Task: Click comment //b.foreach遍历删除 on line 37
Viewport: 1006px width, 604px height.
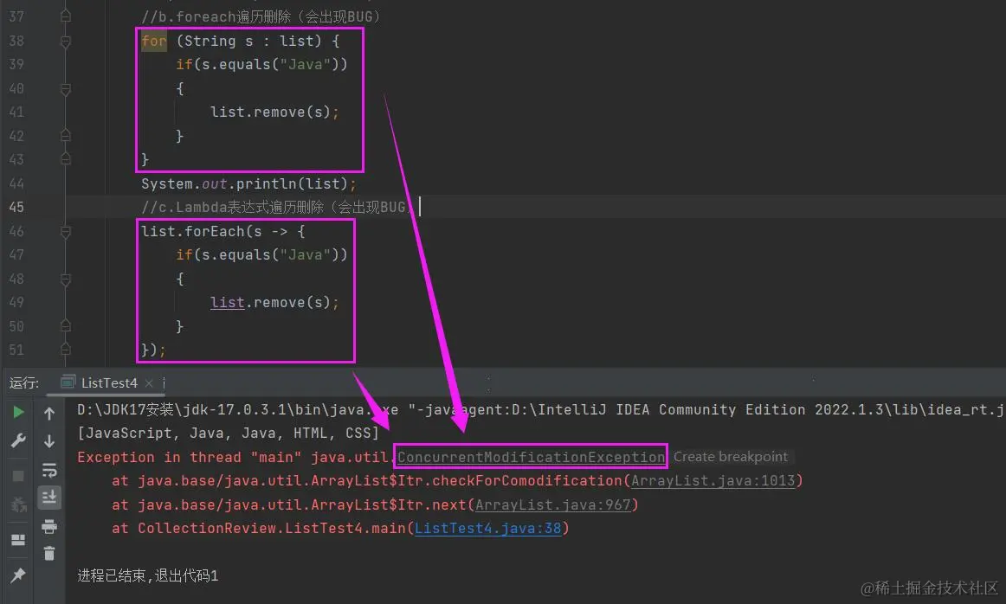Action: [x=261, y=16]
